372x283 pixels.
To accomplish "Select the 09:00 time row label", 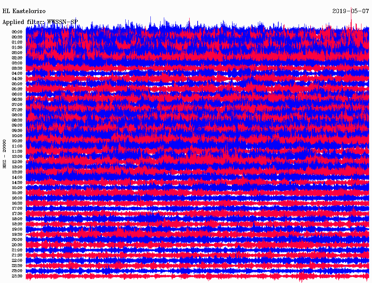I will (x=17, y=126).
